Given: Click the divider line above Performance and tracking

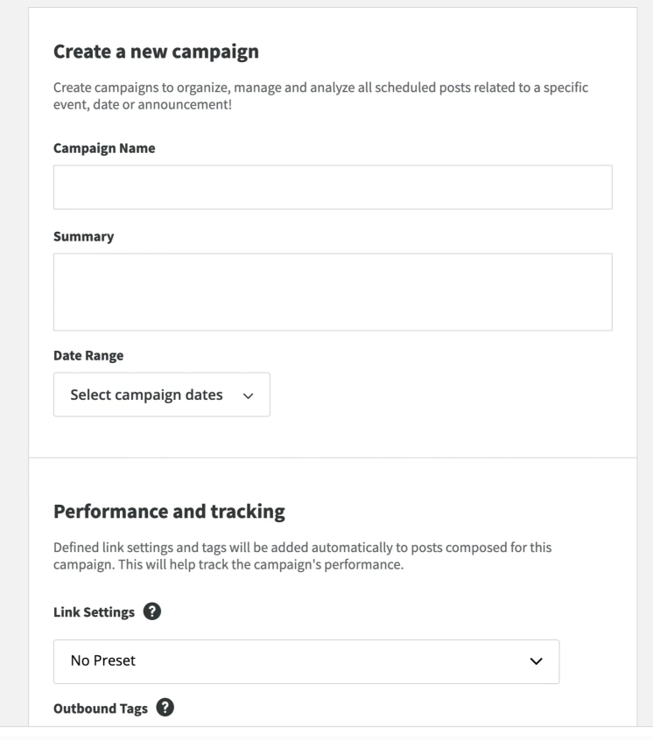Looking at the screenshot, I should [333, 457].
